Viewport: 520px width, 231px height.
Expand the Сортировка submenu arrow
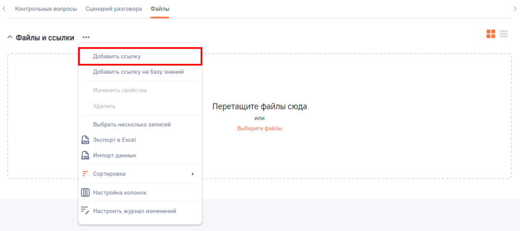[x=192, y=174]
